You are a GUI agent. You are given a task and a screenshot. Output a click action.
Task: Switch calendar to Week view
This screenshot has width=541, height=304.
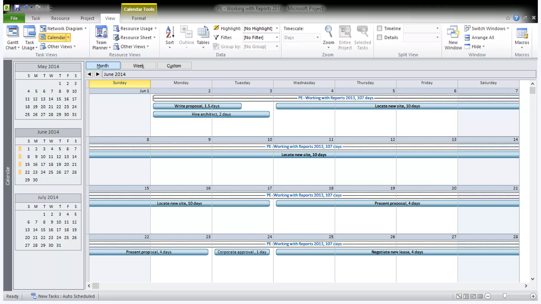(138, 66)
